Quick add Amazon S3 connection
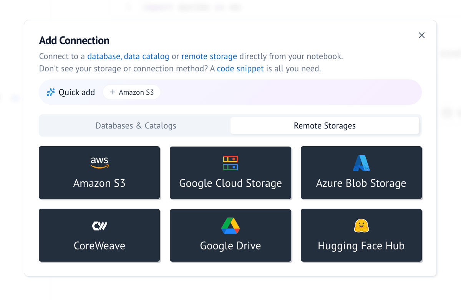This screenshot has height=300, width=461. 132,92
